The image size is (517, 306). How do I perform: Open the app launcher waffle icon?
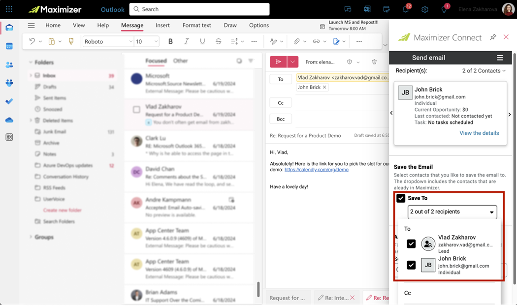(x=9, y=9)
